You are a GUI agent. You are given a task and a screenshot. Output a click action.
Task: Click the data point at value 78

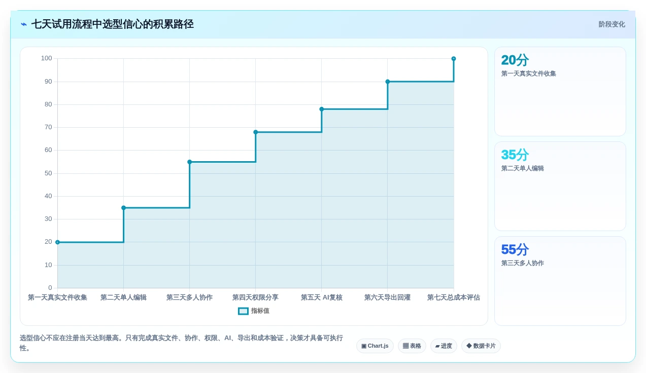[321, 109]
